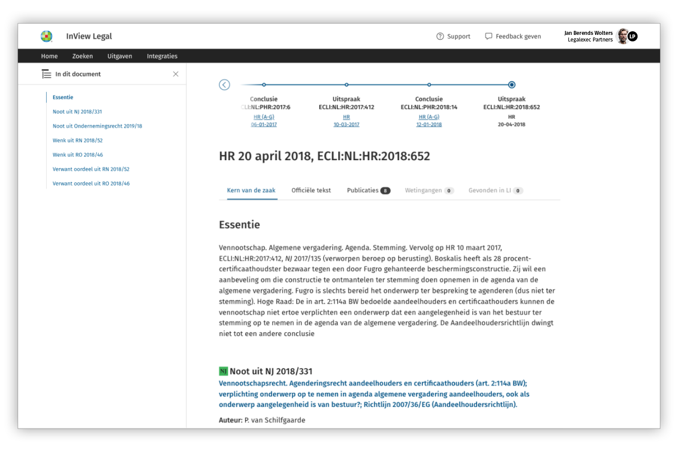Click the document outline list icon
This screenshot has width=678, height=452.
tap(46, 74)
